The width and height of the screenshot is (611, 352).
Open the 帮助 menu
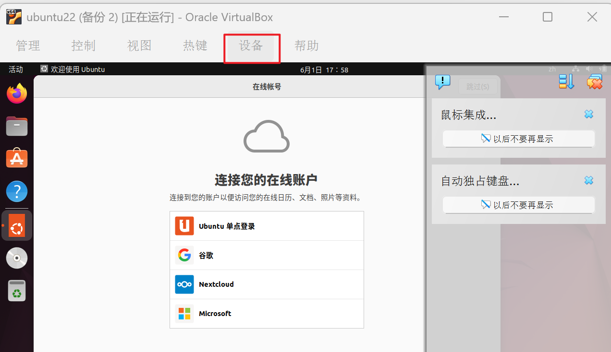point(306,46)
